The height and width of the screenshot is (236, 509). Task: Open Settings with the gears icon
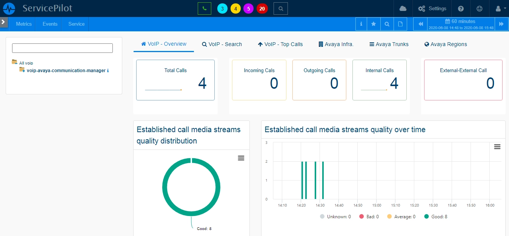tap(432, 8)
